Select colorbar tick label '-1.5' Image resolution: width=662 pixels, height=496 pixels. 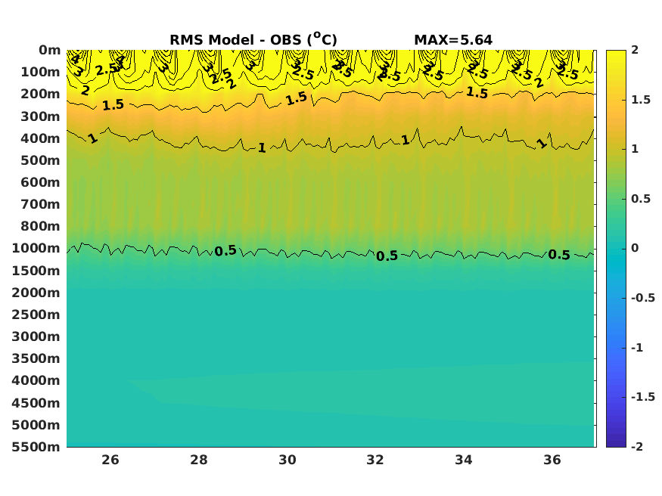[643, 397]
